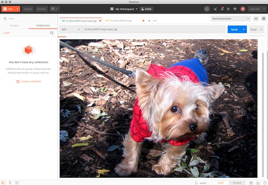
Task: Expand the Send button dropdown arrow
Action: [244, 29]
